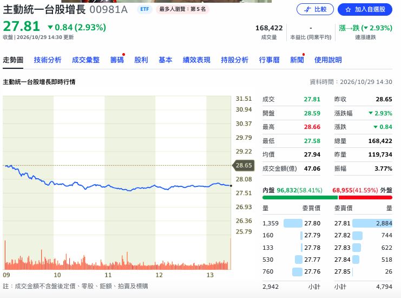Click the large 27.81 price heading
This screenshot has width=401, height=298.
[x=22, y=26]
